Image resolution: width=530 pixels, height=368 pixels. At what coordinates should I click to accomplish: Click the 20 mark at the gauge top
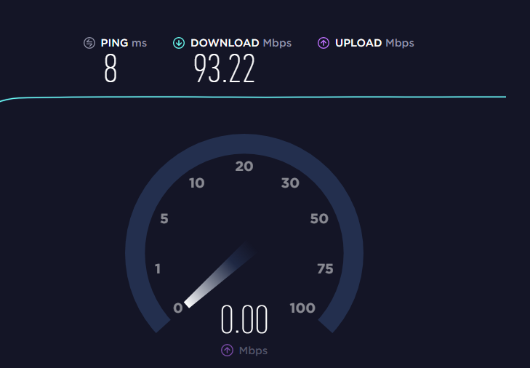click(x=244, y=166)
